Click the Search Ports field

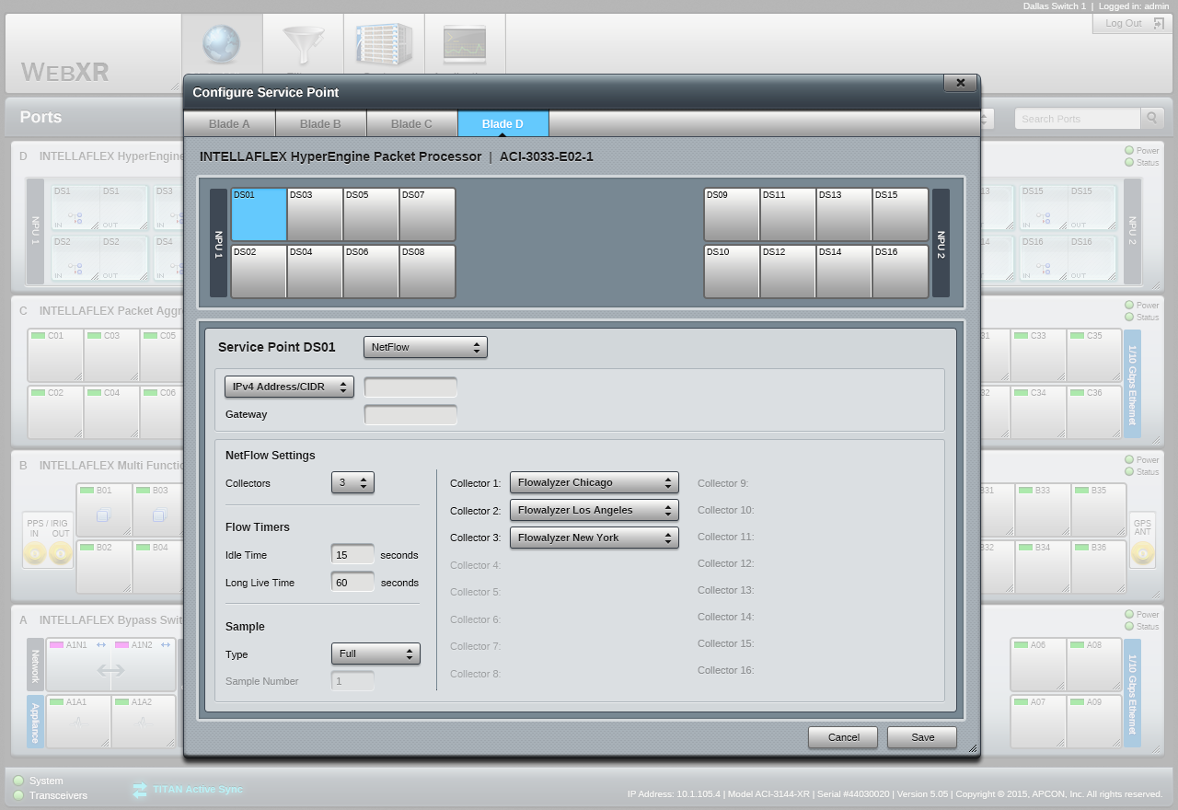[x=1078, y=119]
